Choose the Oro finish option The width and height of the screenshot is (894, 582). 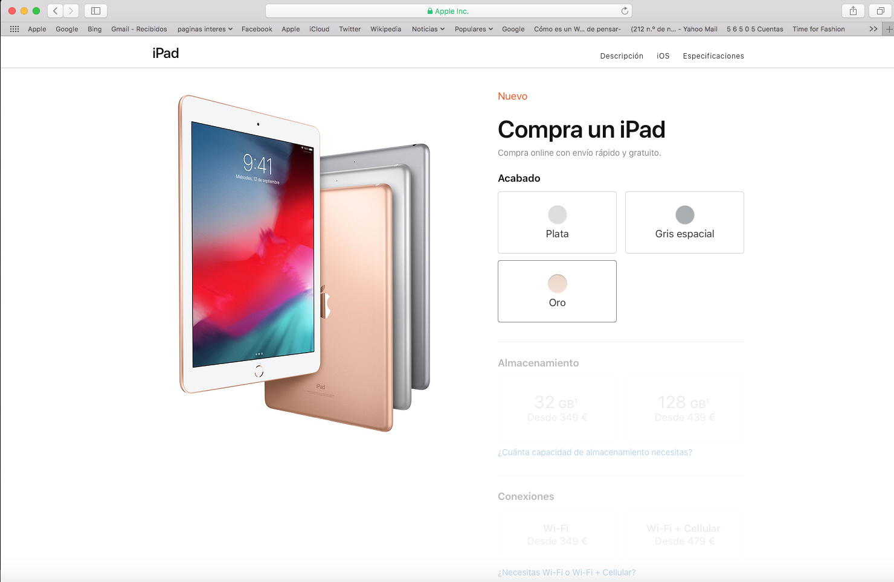coord(557,291)
